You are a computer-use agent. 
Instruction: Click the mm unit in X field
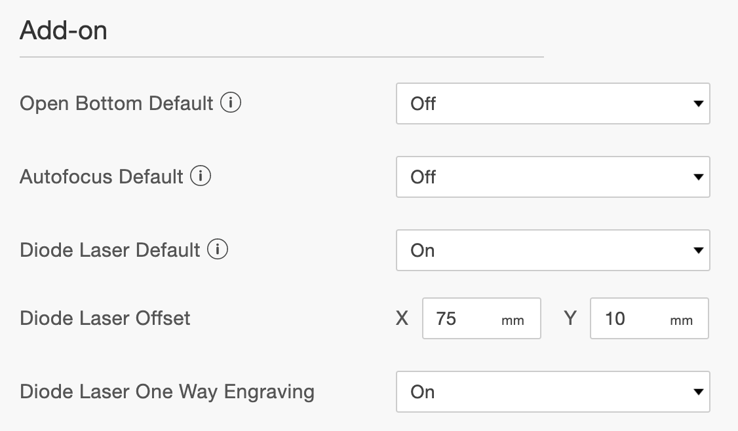click(x=513, y=321)
